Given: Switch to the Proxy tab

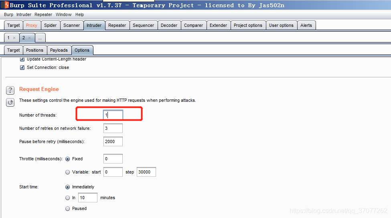Looking at the screenshot, I should (x=32, y=25).
